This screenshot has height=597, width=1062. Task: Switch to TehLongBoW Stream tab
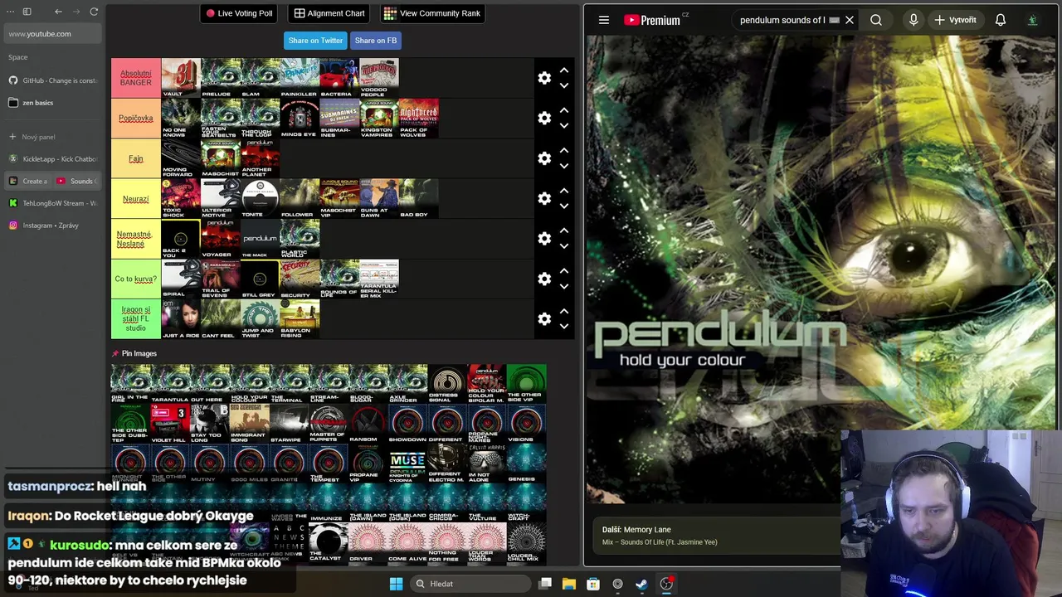coord(52,203)
